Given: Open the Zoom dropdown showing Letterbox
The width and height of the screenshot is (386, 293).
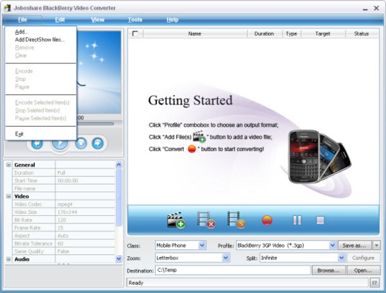Looking at the screenshot, I should click(226, 258).
